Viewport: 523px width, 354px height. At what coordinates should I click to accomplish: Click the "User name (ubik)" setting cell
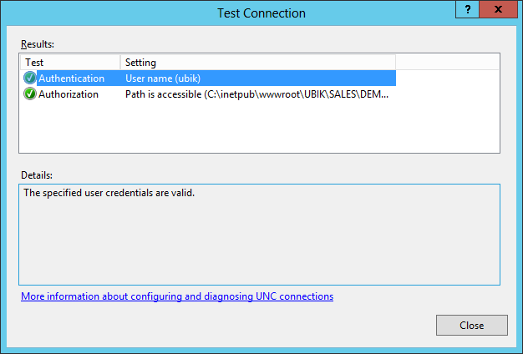tap(164, 78)
